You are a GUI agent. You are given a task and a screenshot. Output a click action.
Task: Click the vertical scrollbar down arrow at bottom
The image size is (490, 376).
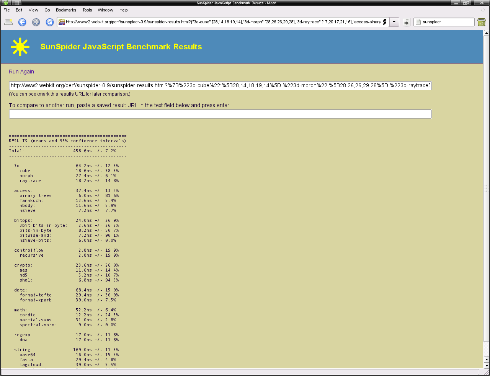pyautogui.click(x=487, y=365)
